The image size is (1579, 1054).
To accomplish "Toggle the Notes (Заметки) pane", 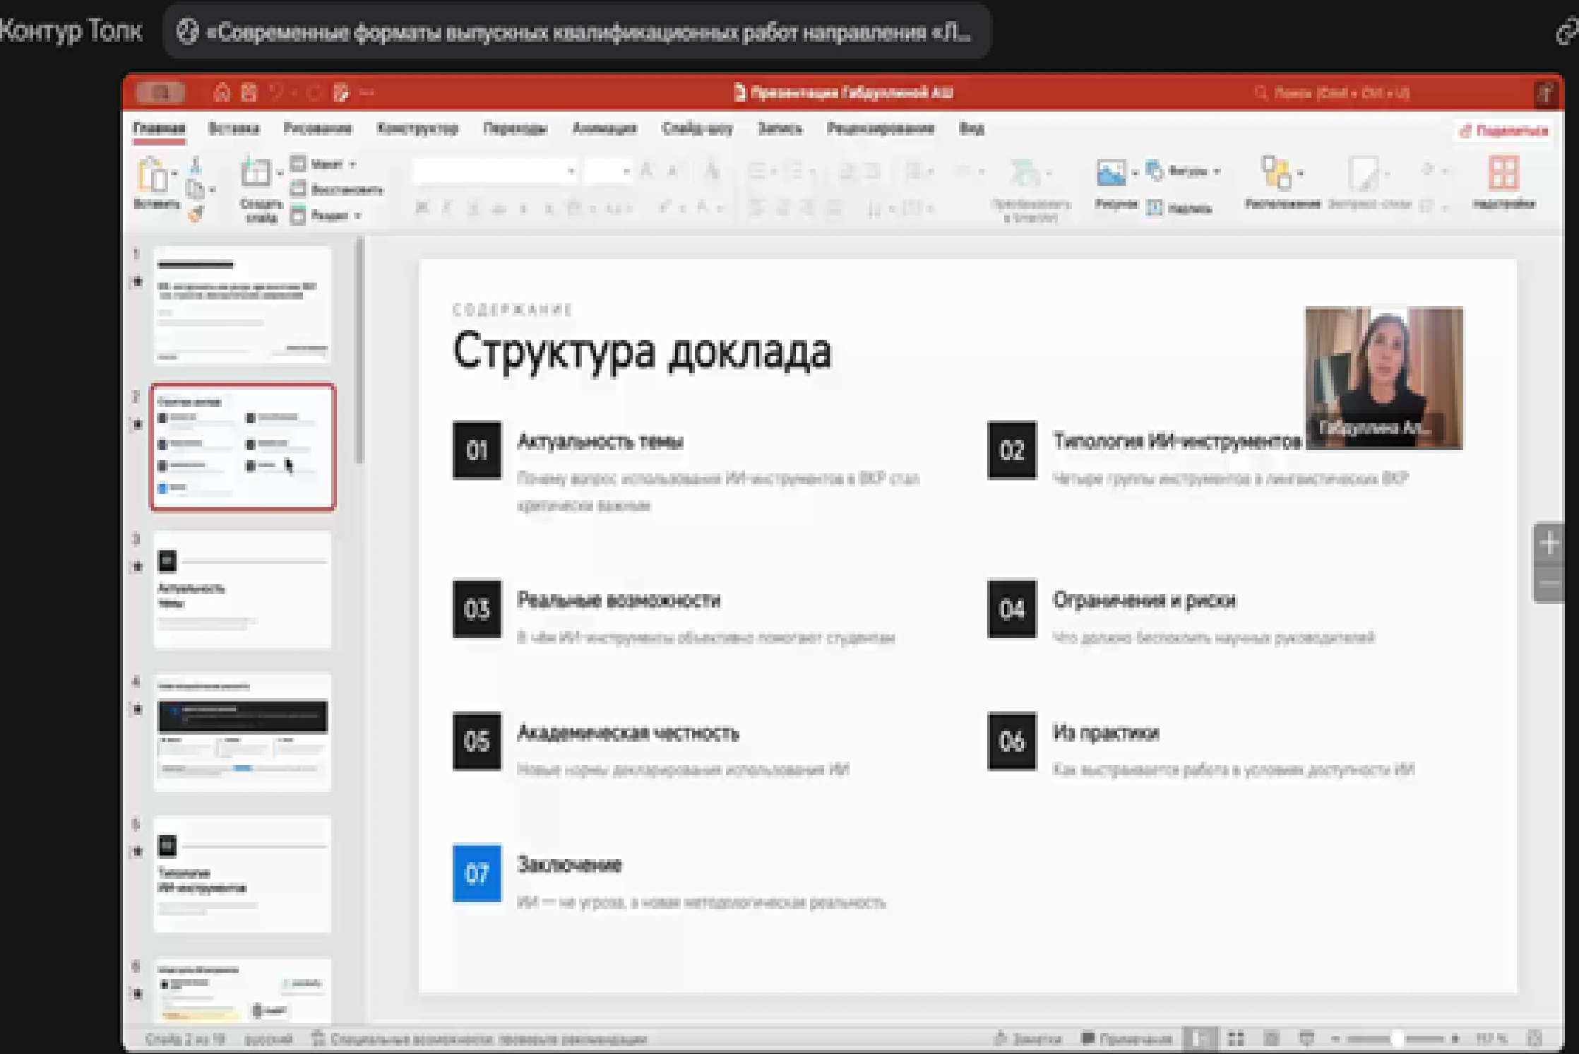I will click(1028, 1038).
